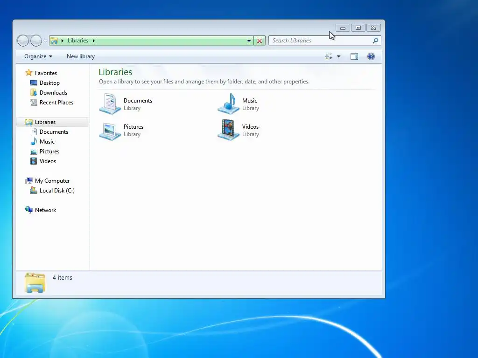Expand arrow after Libraries breadcrumb

point(93,41)
